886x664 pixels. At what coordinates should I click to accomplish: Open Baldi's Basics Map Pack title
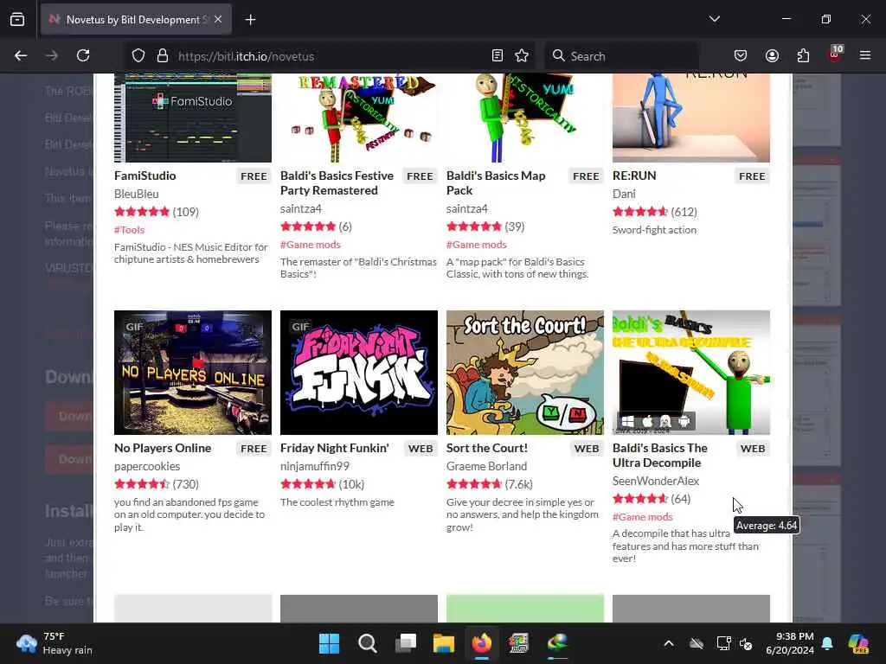pos(496,183)
